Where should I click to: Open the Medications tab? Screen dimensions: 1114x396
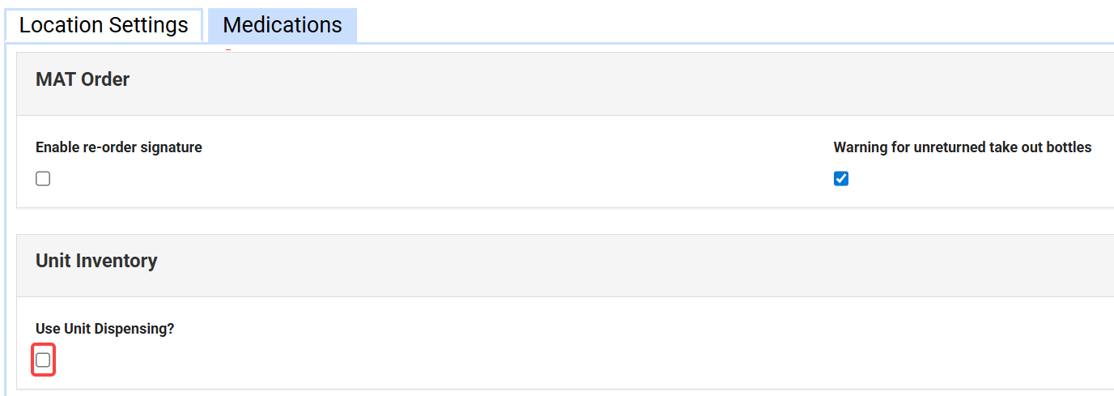point(282,25)
